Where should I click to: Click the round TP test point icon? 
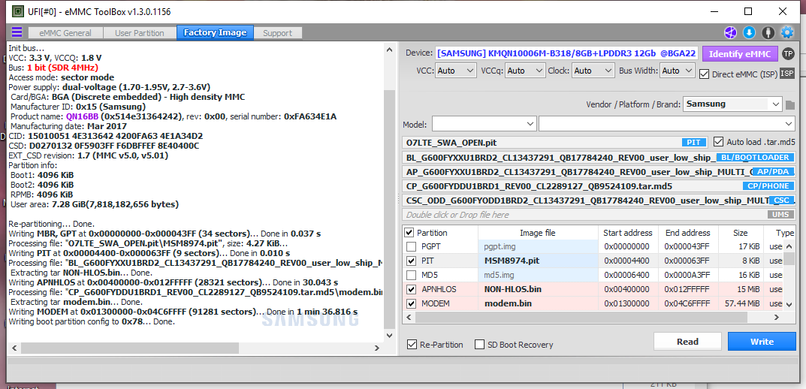788,53
